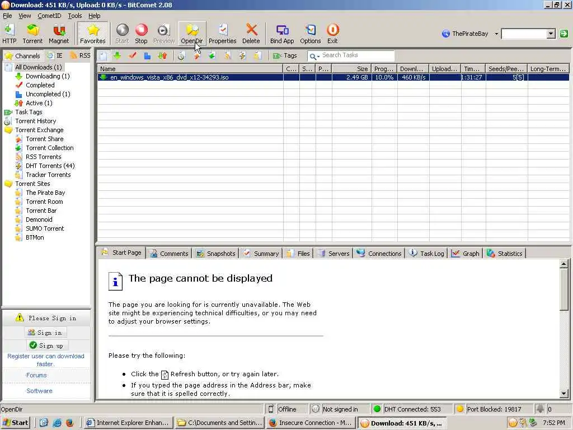Switch to the Snapshots tab

pos(215,254)
